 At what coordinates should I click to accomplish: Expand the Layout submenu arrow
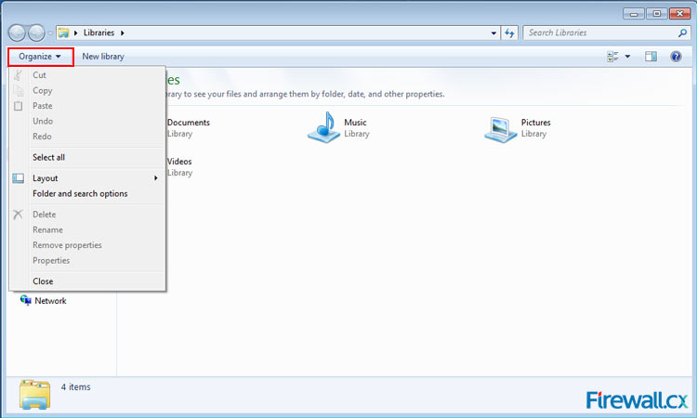pyautogui.click(x=155, y=178)
